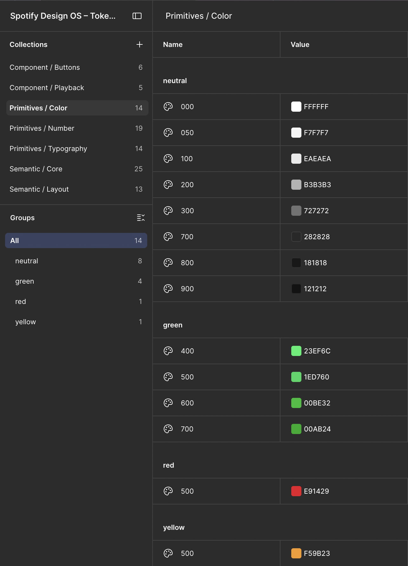Click the Primitives / Color panel title
The width and height of the screenshot is (408, 566).
199,16
